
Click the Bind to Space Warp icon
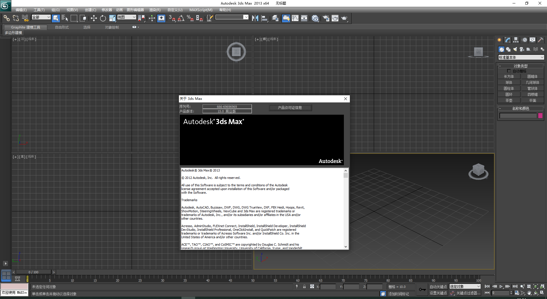(x=25, y=18)
